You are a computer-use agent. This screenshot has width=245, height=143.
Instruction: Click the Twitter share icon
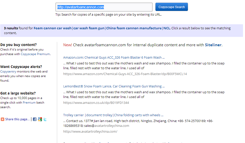coord(45,119)
